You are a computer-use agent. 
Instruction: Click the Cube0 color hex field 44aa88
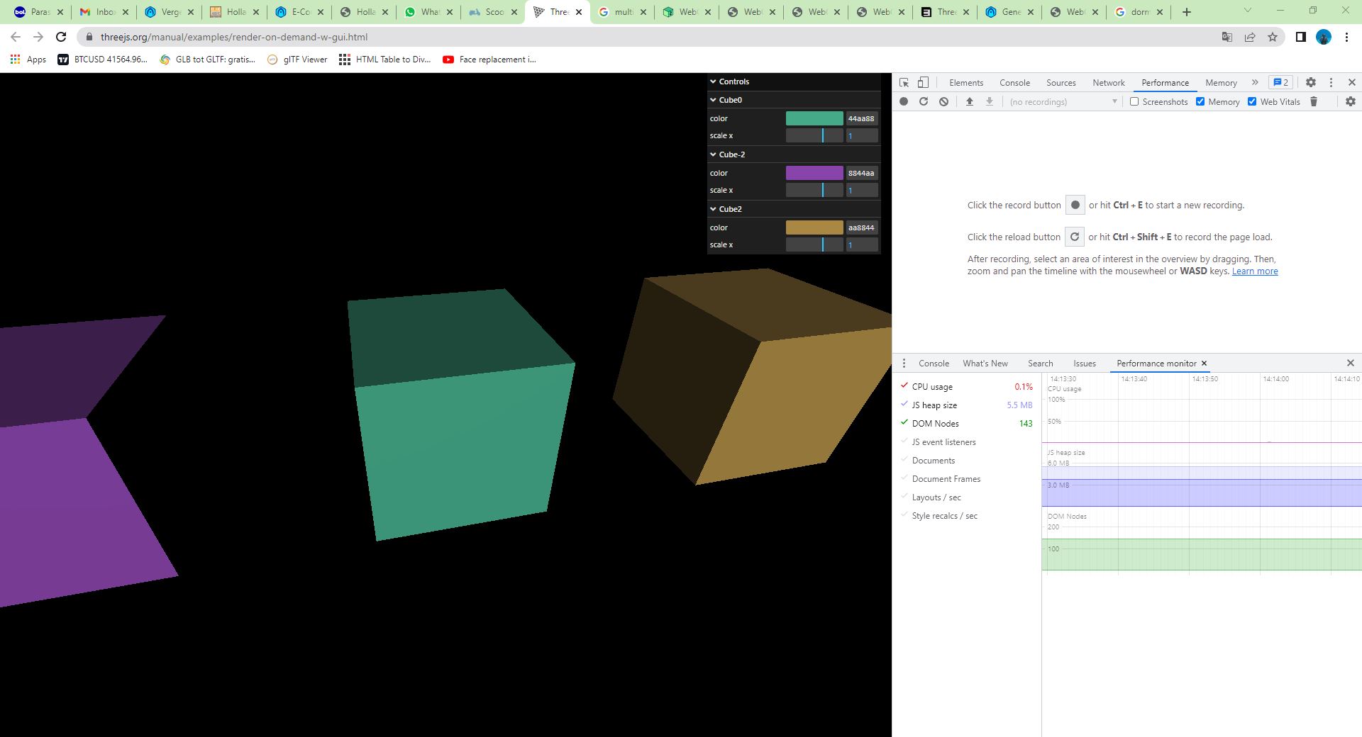pos(862,118)
